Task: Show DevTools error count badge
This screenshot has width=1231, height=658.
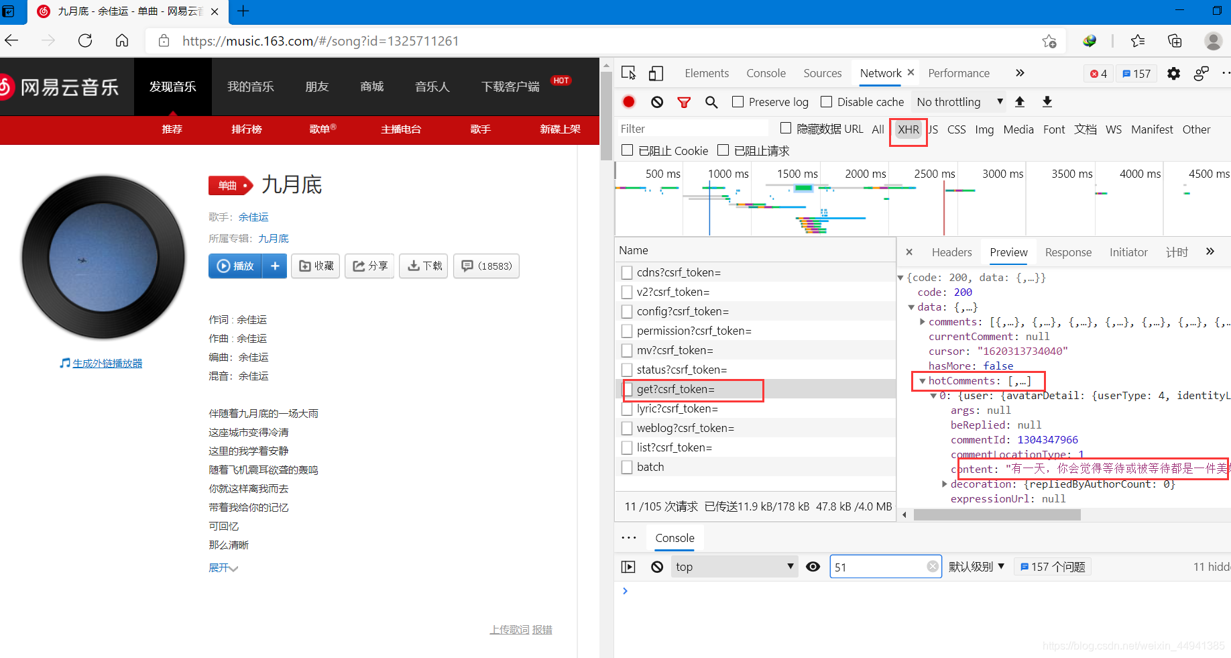Action: (x=1099, y=74)
